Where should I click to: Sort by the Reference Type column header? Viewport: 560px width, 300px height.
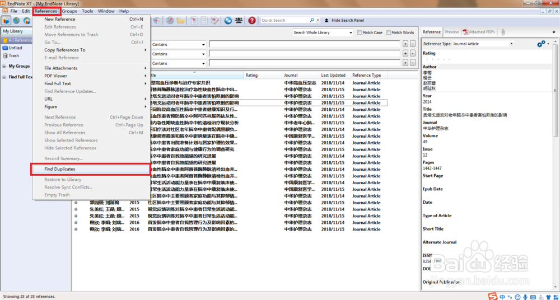(369, 76)
